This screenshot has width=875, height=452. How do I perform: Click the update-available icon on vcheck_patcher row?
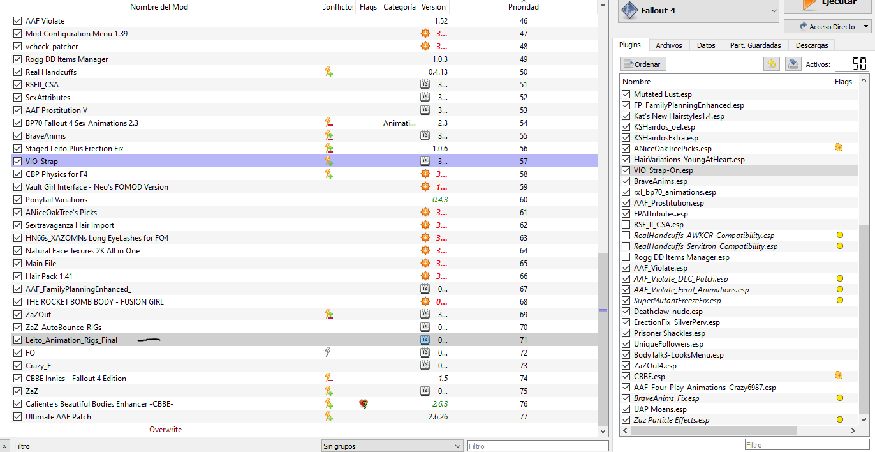click(425, 47)
